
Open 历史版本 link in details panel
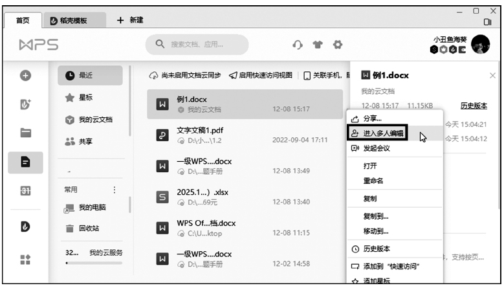[x=473, y=106]
